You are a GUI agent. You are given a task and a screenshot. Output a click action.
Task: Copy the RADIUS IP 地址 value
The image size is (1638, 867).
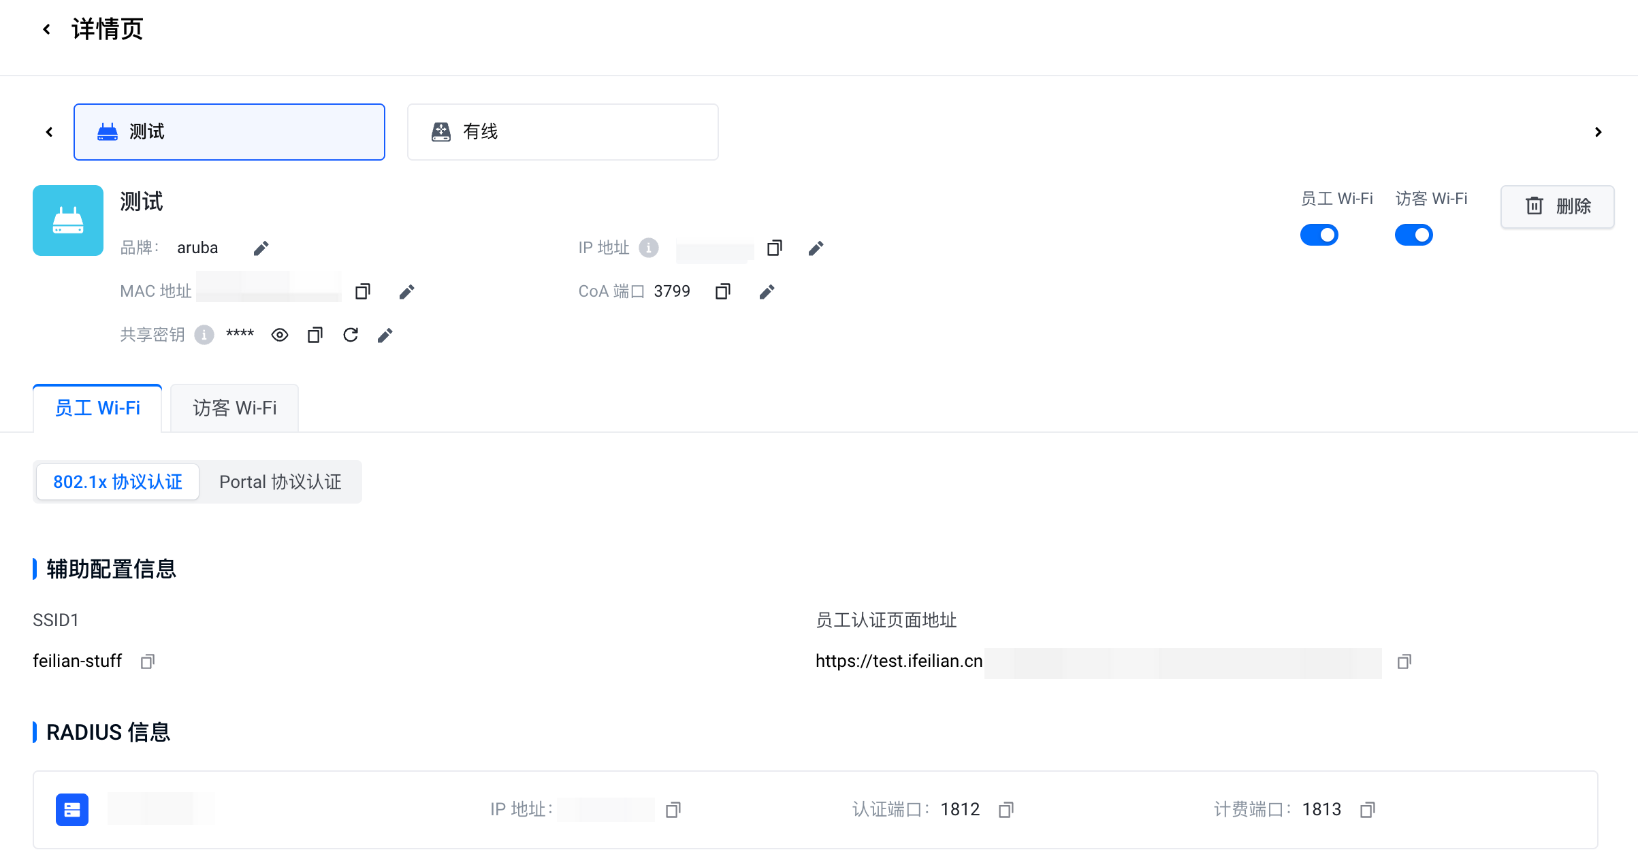pos(673,810)
